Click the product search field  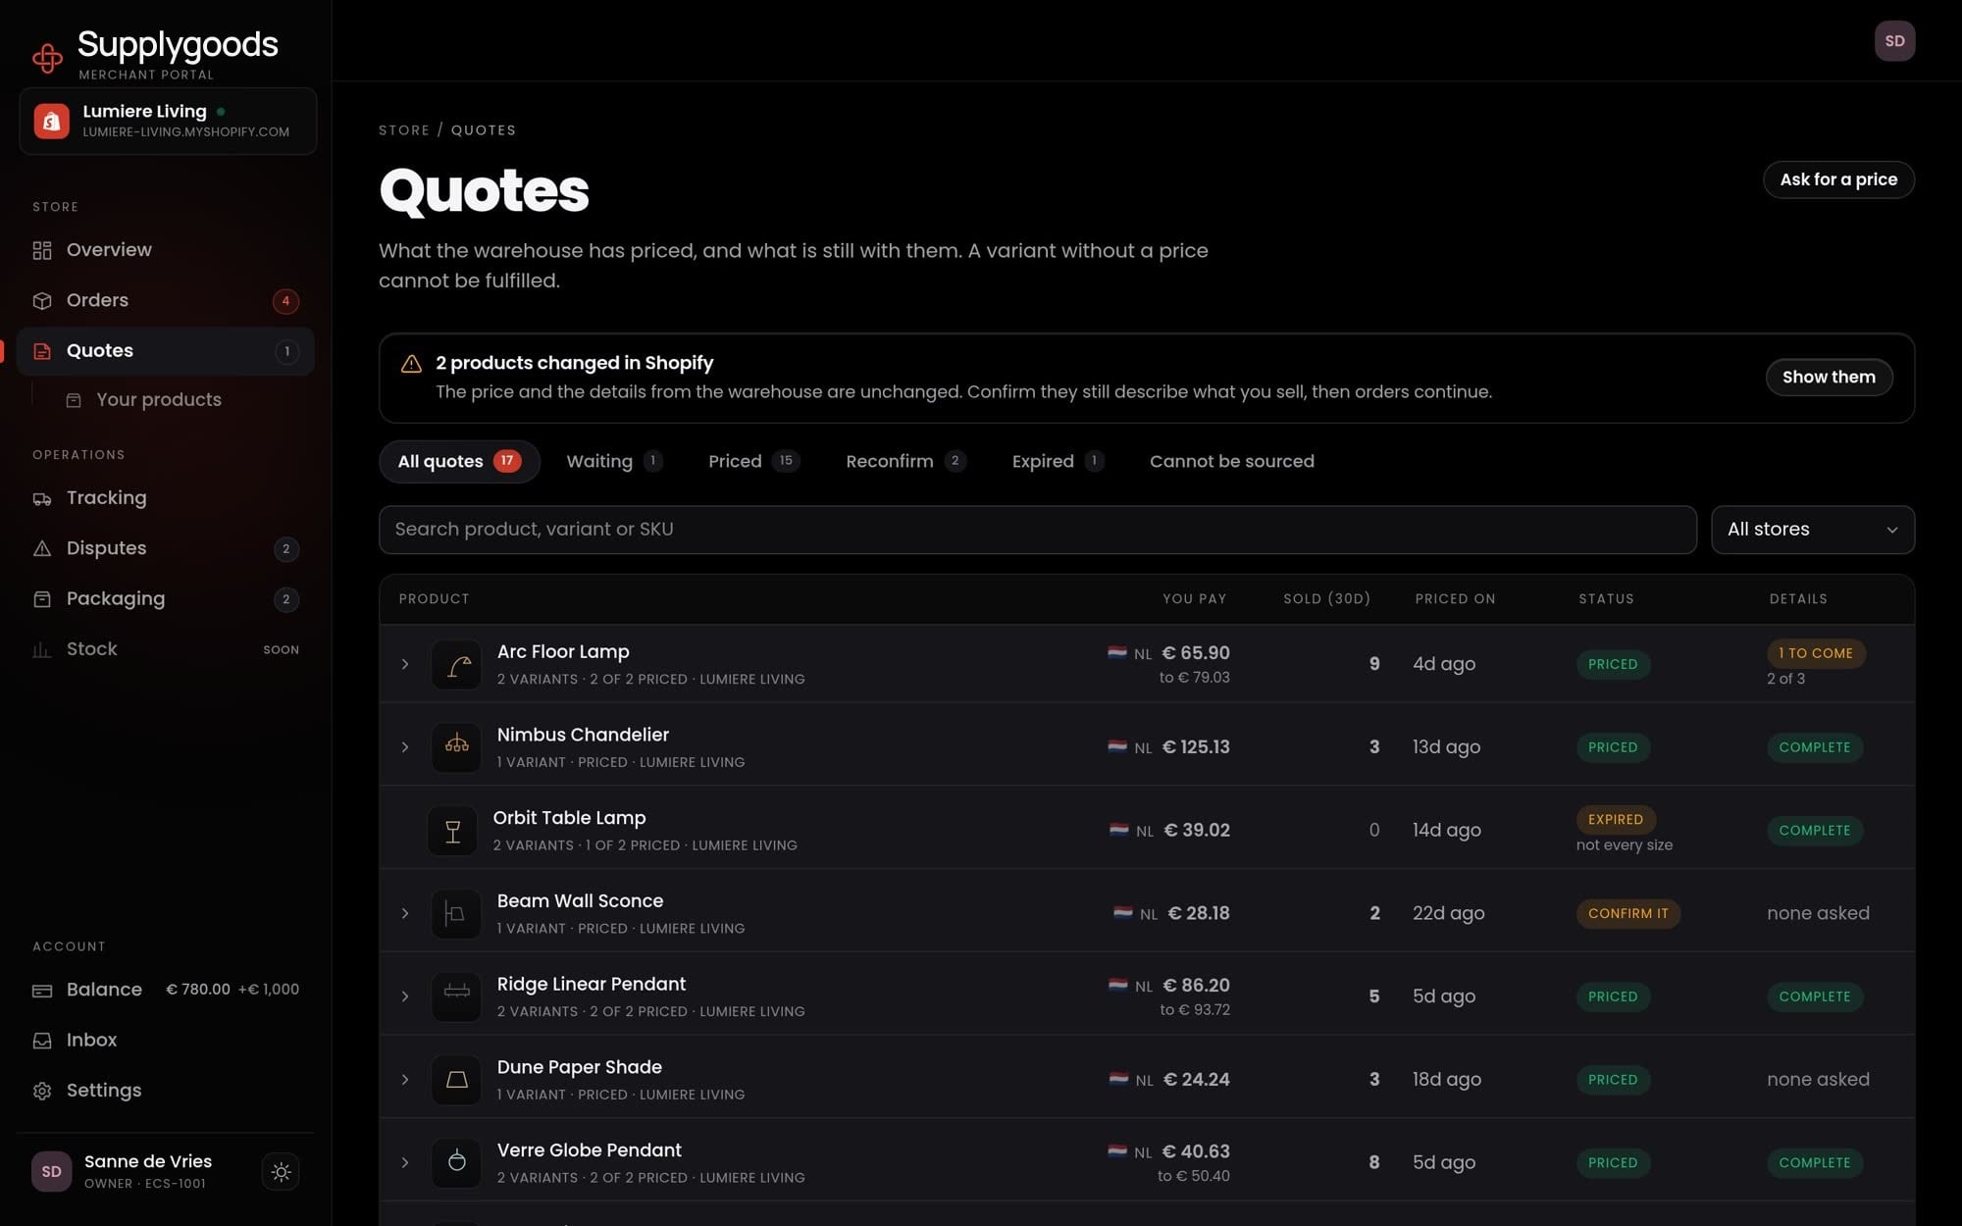[x=1038, y=530]
